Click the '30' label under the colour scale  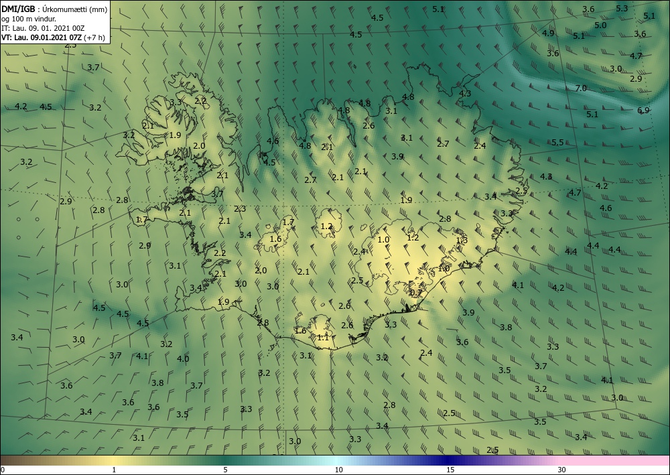click(x=561, y=470)
